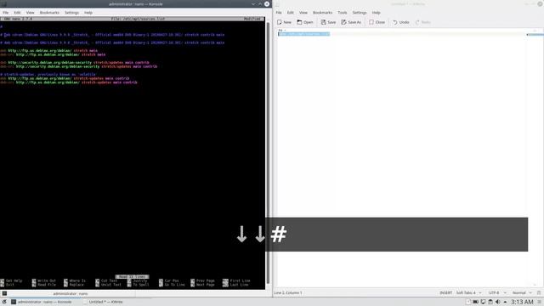Click the Line 2, Column 1 status indicator

(288, 292)
